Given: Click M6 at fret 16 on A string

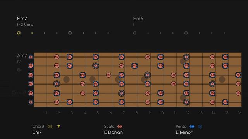Looking at the screenshot, I should tap(238, 93).
